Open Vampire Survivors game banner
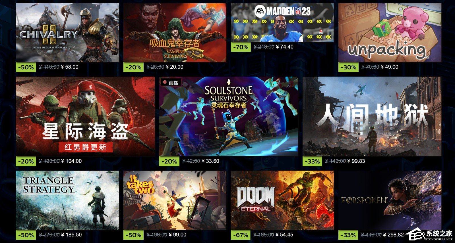The image size is (455, 243). (x=175, y=33)
